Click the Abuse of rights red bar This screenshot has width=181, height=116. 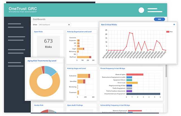(x=135, y=74)
